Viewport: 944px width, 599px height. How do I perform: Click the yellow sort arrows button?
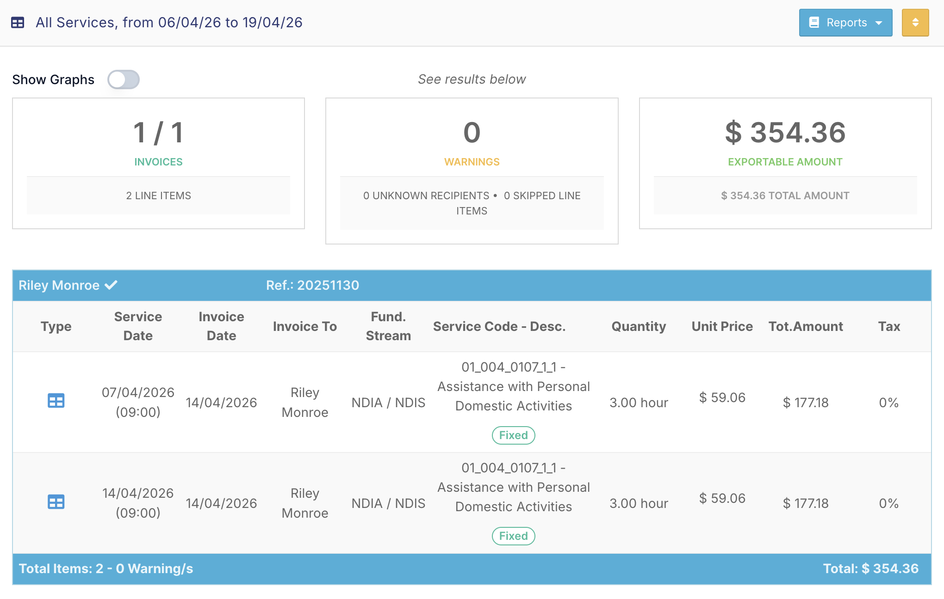coord(915,23)
